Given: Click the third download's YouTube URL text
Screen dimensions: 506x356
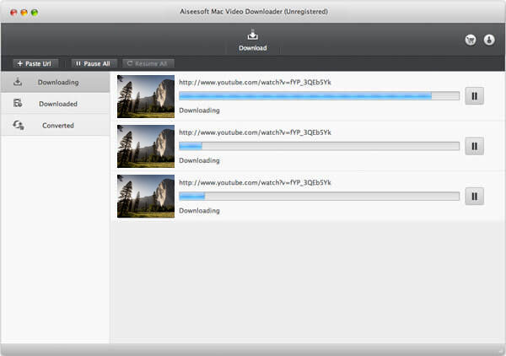Looking at the screenshot, I should pos(255,182).
